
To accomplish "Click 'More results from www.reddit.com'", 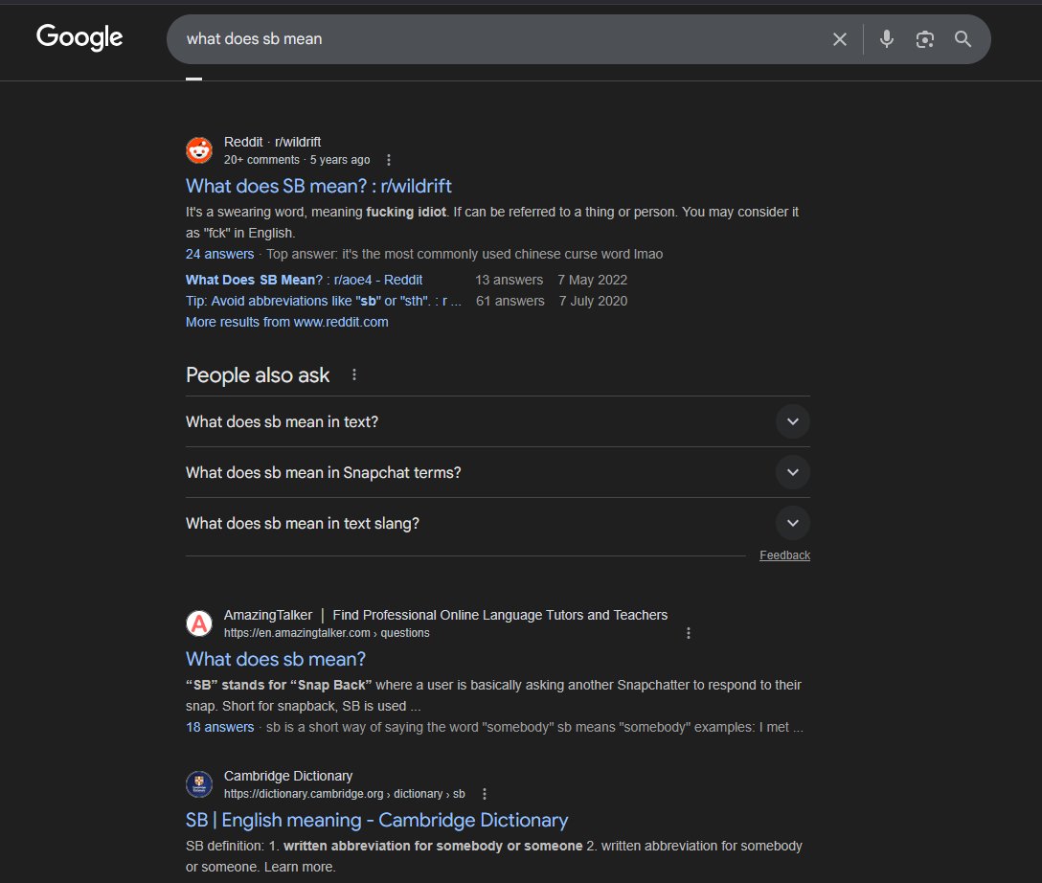I will tap(286, 322).
